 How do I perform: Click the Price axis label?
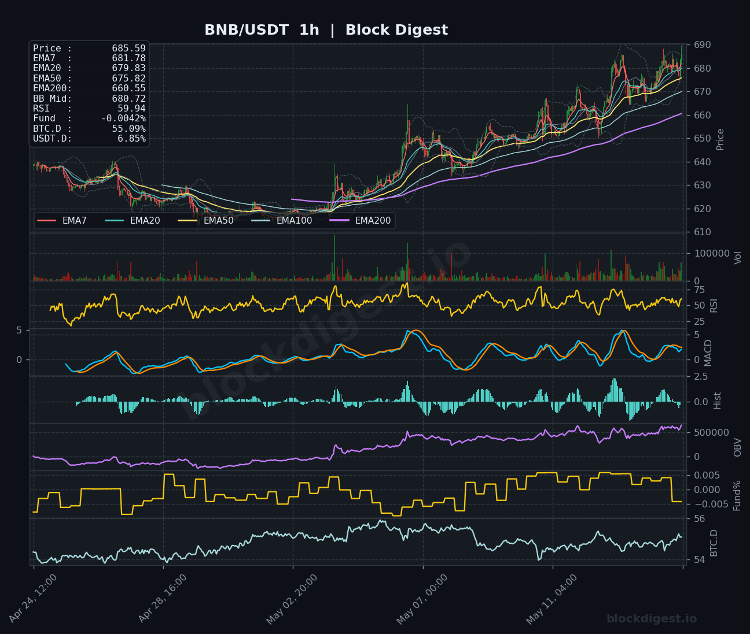coord(720,139)
